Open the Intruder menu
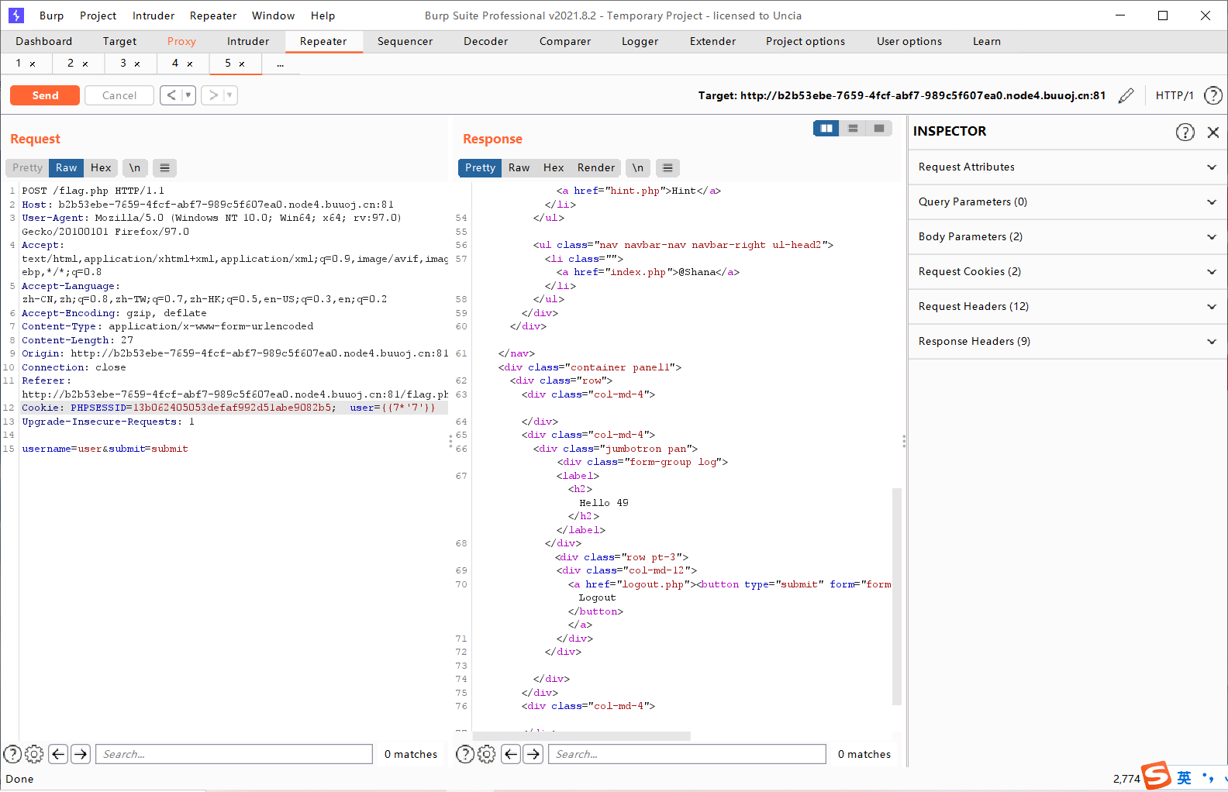1228x792 pixels. click(x=153, y=15)
